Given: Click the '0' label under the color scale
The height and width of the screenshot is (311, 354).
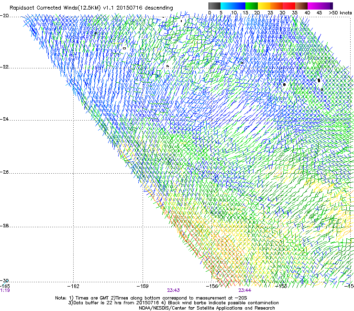Looking at the screenshot, I should [210, 12].
